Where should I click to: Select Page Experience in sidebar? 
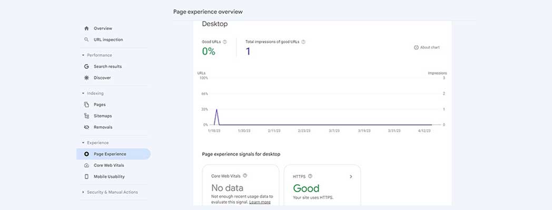click(110, 154)
